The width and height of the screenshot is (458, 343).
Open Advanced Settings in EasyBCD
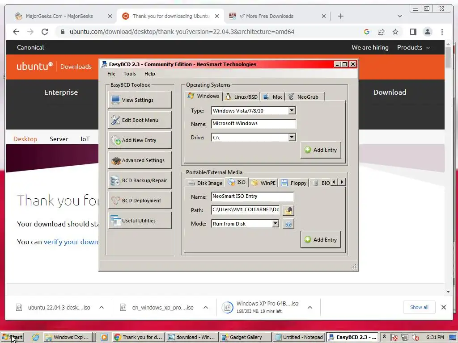point(140,160)
